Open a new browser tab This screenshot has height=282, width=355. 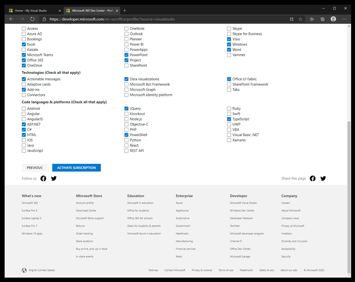tap(125, 10)
